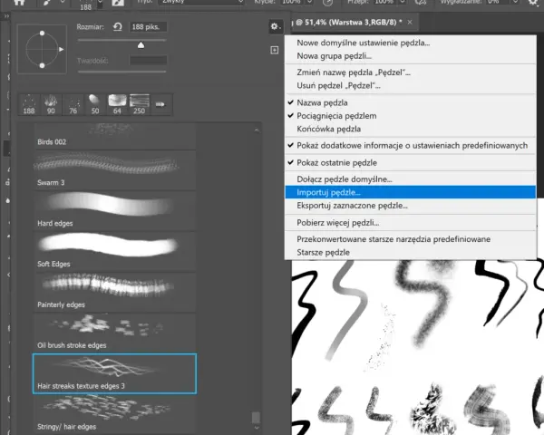This screenshot has height=435, width=544.
Task: Toggle Pokaż ostatnie pędzle option
Action: pos(411,163)
